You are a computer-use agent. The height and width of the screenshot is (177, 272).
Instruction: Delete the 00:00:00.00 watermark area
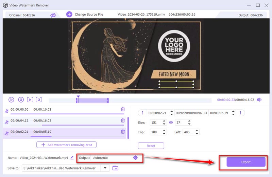click(x=123, y=109)
